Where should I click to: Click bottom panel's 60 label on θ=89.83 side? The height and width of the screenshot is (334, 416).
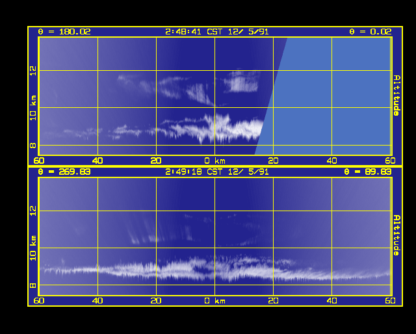(390, 301)
